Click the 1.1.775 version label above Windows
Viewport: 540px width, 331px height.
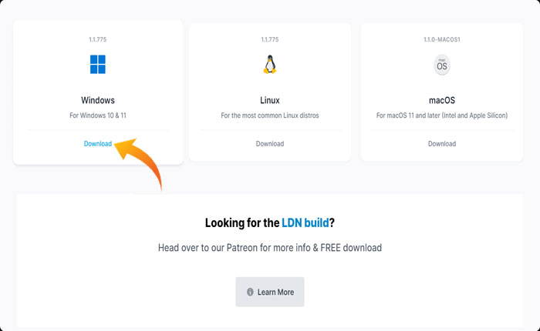[x=98, y=38]
